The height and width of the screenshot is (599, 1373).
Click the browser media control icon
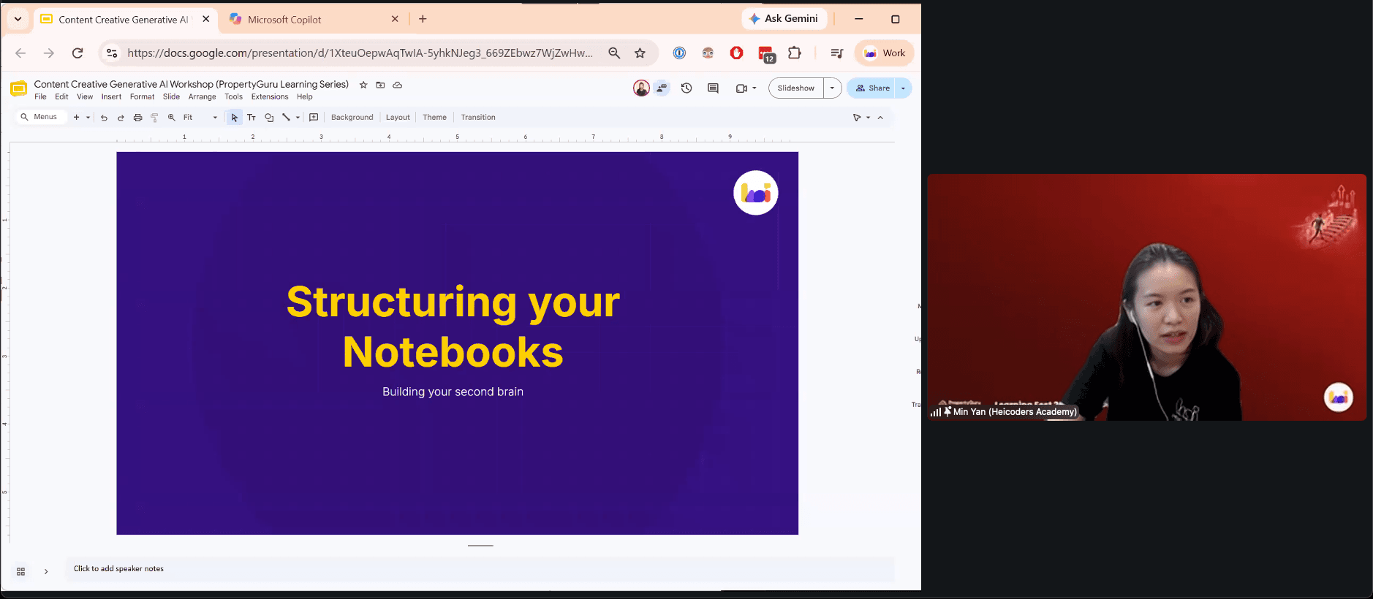click(x=837, y=53)
